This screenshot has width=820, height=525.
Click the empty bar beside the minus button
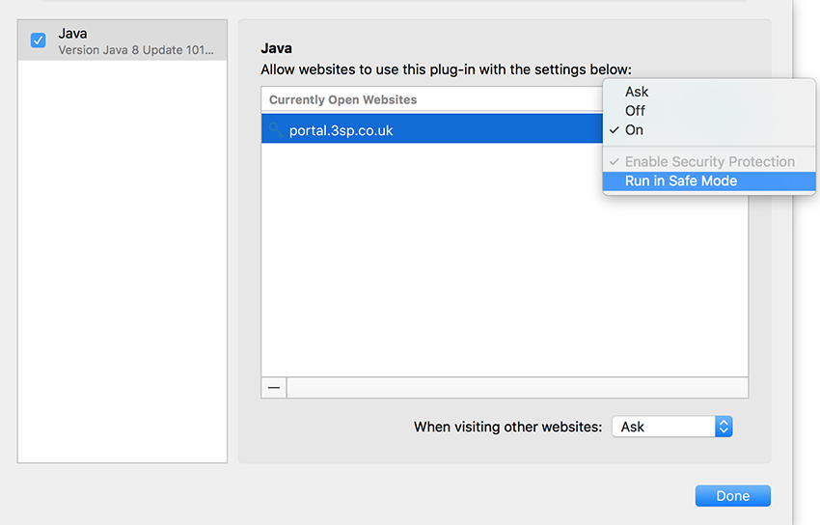pyautogui.click(x=517, y=388)
